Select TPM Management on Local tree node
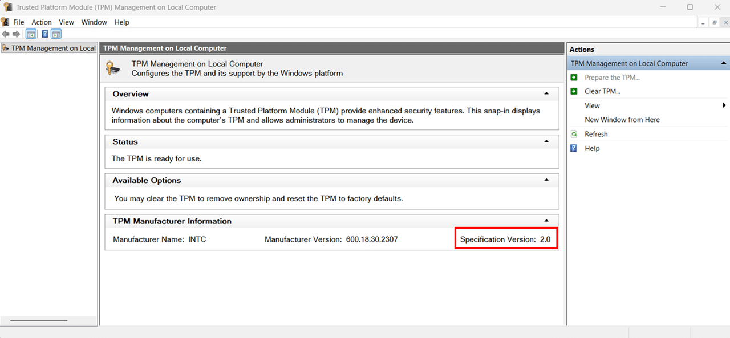Viewport: 730px width, 338px height. tap(53, 48)
